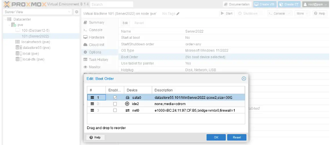Click the Summary book icon
Screen dimensions: 332x145
[85, 22]
